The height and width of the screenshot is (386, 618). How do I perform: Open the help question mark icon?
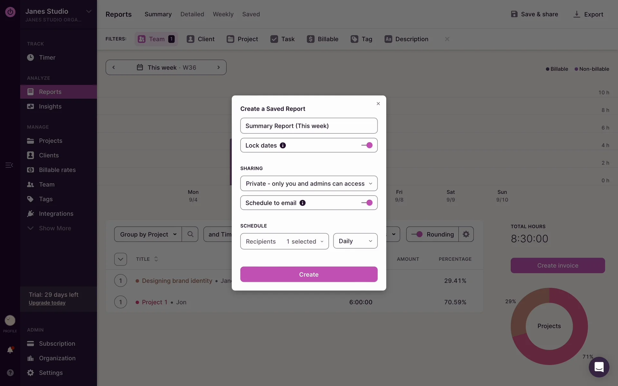tap(10, 372)
